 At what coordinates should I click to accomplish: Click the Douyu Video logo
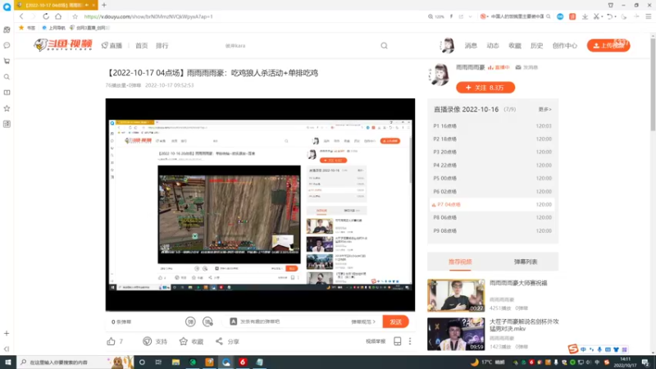coord(63,45)
